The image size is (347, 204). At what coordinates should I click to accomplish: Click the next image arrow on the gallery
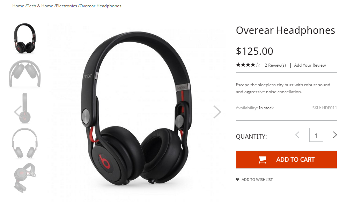click(x=217, y=112)
